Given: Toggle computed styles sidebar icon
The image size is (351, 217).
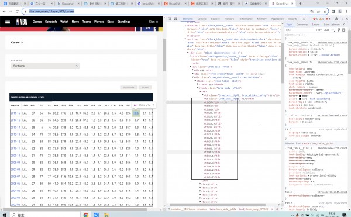Looking at the screenshot, I should (344, 30).
